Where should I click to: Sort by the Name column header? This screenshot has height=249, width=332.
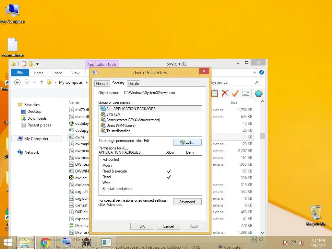coord(74,102)
